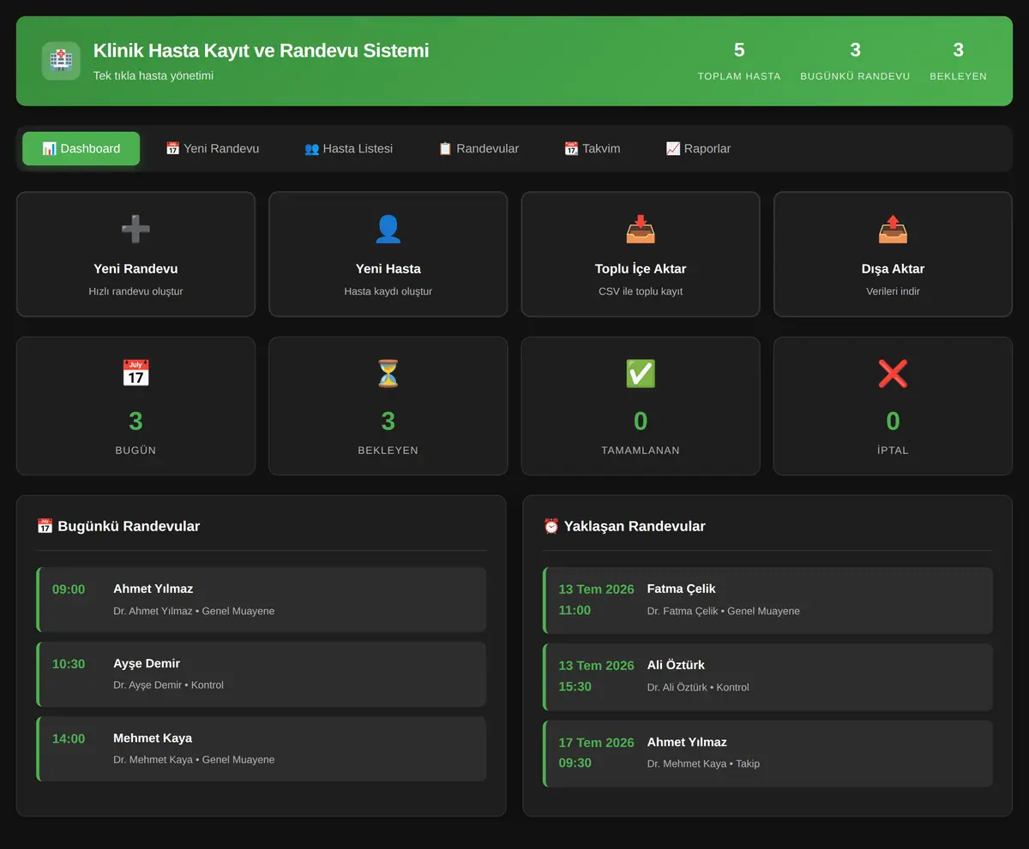Open Ali Öztürk's upcoming appointment
The width and height of the screenshot is (1029, 849).
(768, 677)
